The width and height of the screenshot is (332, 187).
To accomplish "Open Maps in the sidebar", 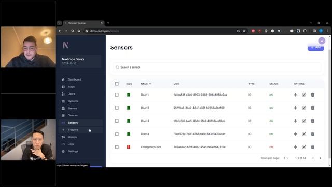I will coord(81,87).
